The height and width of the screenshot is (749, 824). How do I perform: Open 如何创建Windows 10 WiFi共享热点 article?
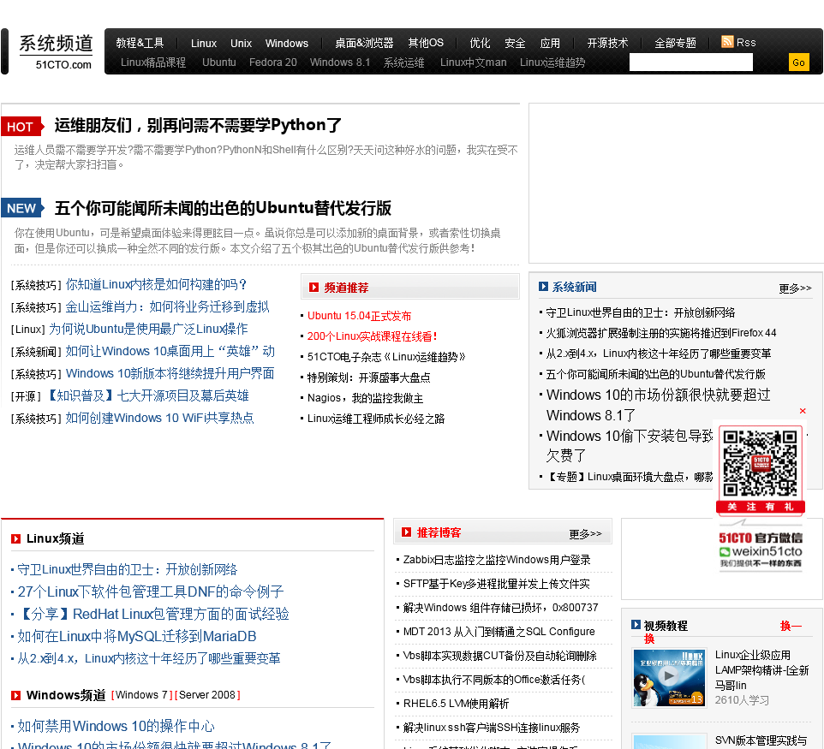click(x=160, y=418)
